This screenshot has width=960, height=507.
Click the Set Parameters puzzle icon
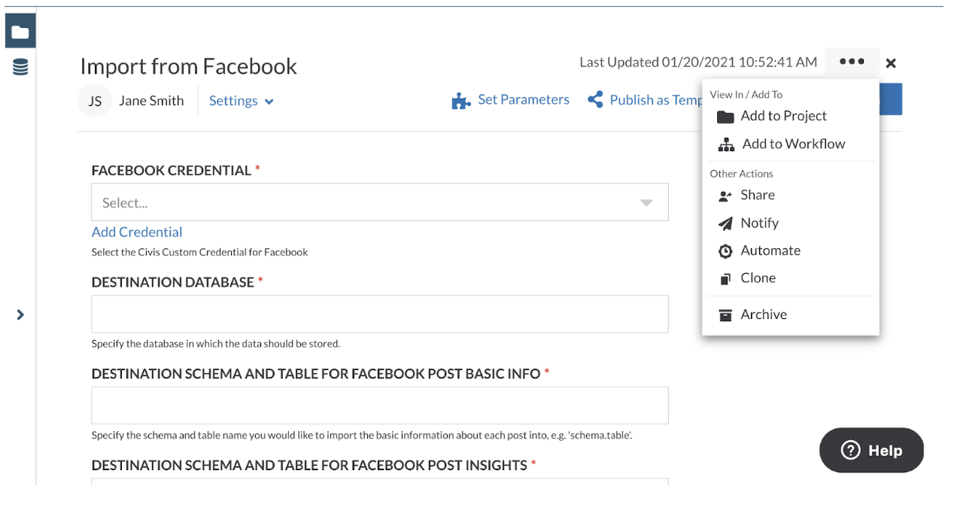[460, 101]
